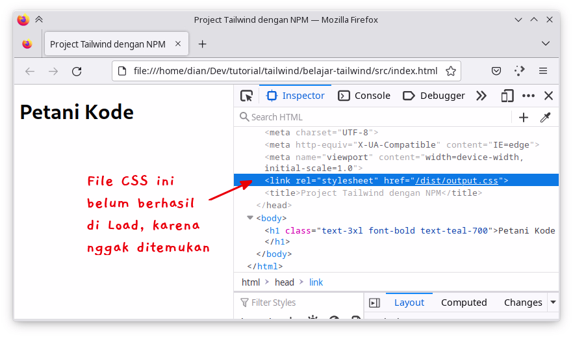Go back with the back arrow
The width and height of the screenshot is (573, 337).
click(x=30, y=71)
